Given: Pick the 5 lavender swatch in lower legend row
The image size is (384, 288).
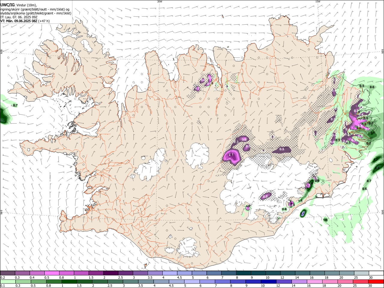Looking at the screenshot, I should pyautogui.click(x=192, y=281).
